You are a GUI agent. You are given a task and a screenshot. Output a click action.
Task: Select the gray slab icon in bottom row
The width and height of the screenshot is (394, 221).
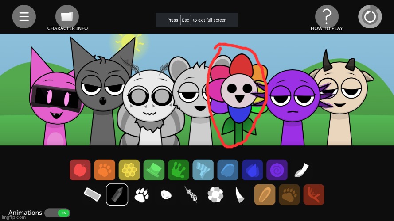pyautogui.click(x=92, y=194)
